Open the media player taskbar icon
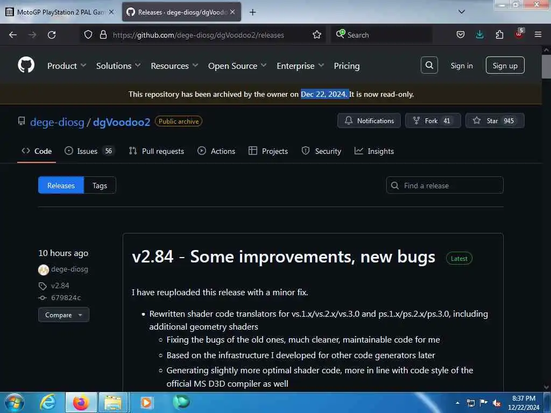Screen dimensions: 551x413 pyautogui.click(x=146, y=402)
